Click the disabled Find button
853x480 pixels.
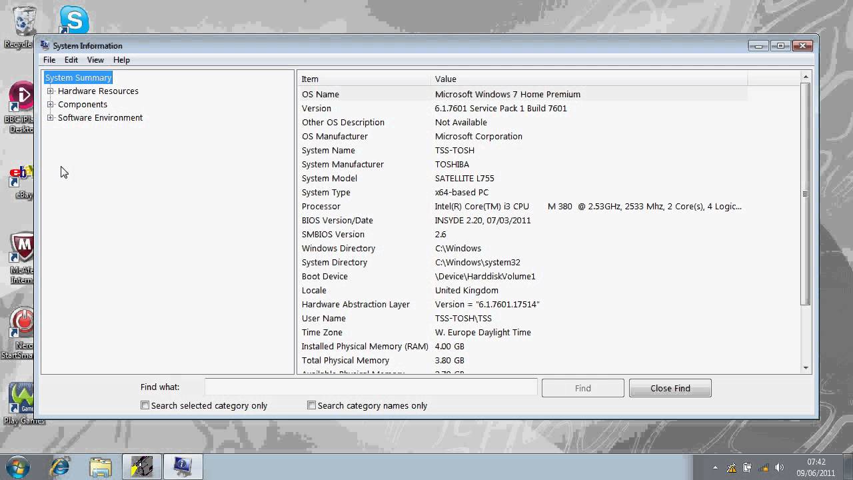click(582, 388)
